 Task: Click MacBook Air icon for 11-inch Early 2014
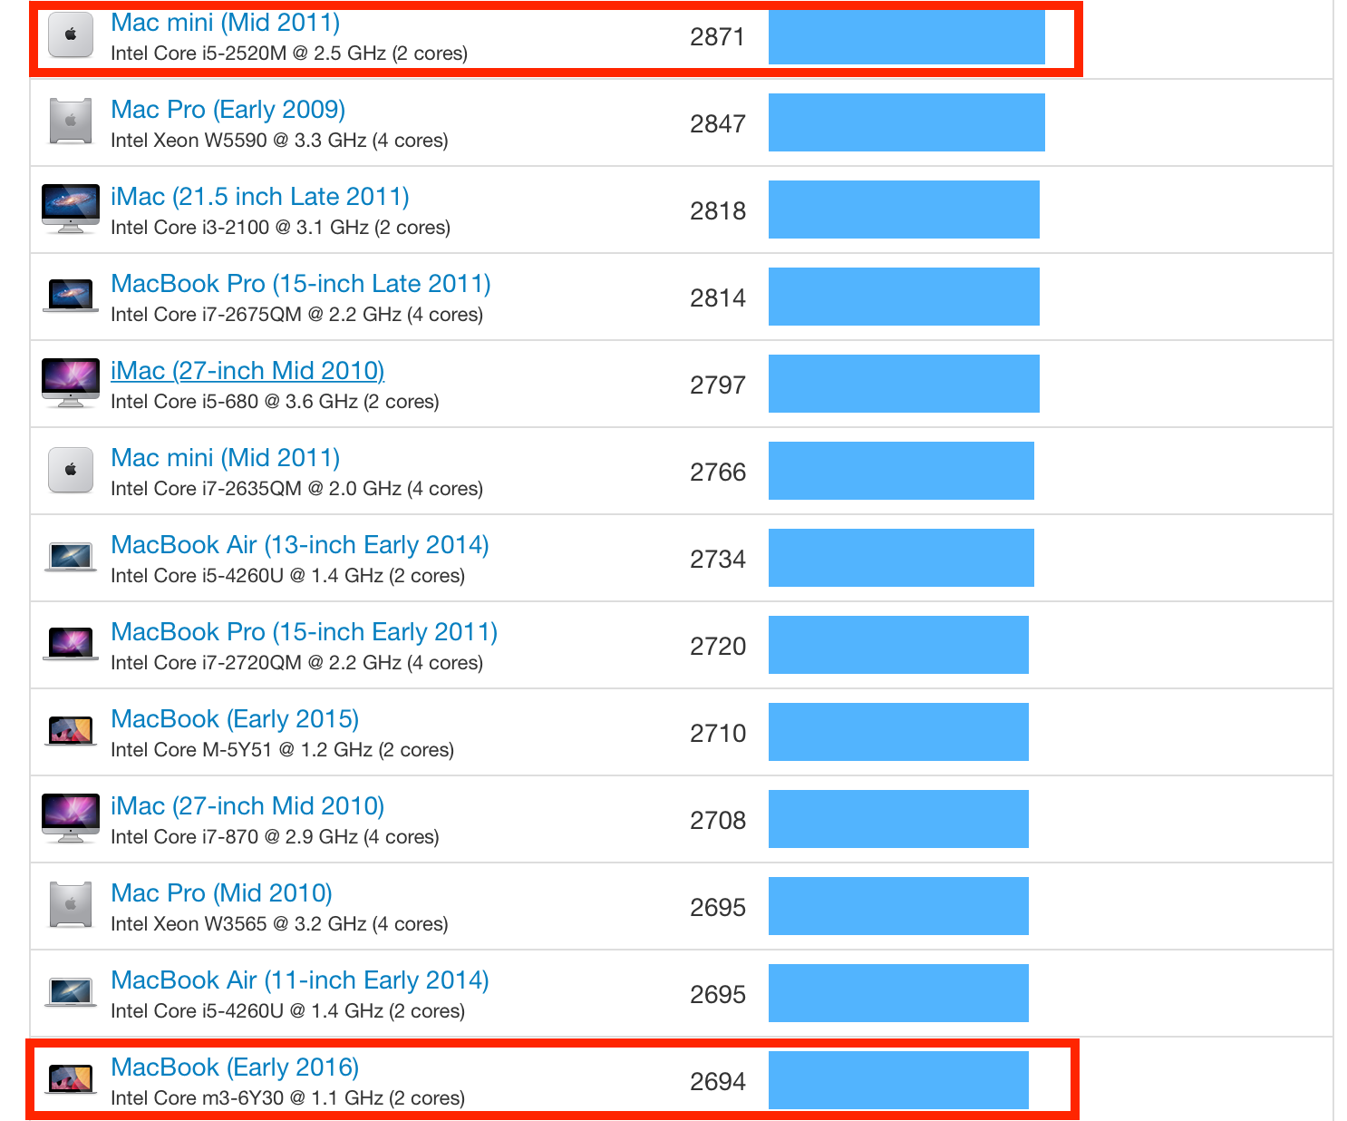(71, 992)
